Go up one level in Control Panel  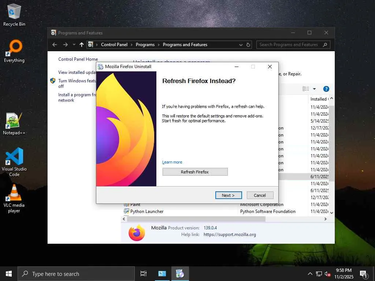click(x=82, y=44)
